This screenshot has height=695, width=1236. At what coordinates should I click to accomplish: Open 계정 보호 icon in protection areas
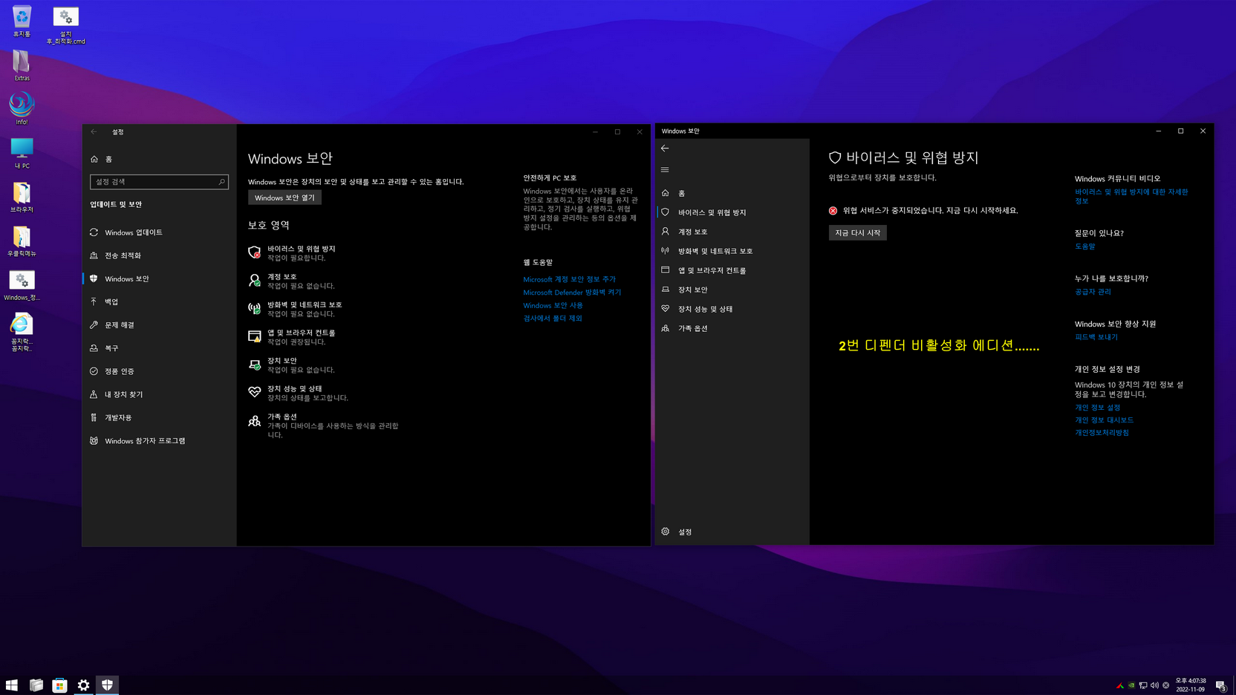(x=254, y=281)
